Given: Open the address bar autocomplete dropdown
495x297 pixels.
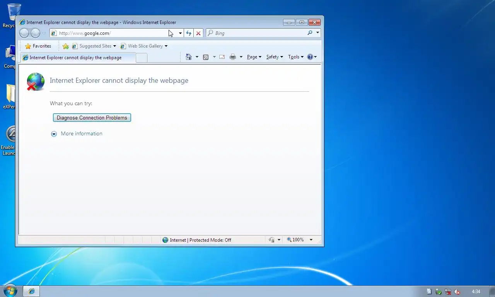Looking at the screenshot, I should click(x=180, y=33).
